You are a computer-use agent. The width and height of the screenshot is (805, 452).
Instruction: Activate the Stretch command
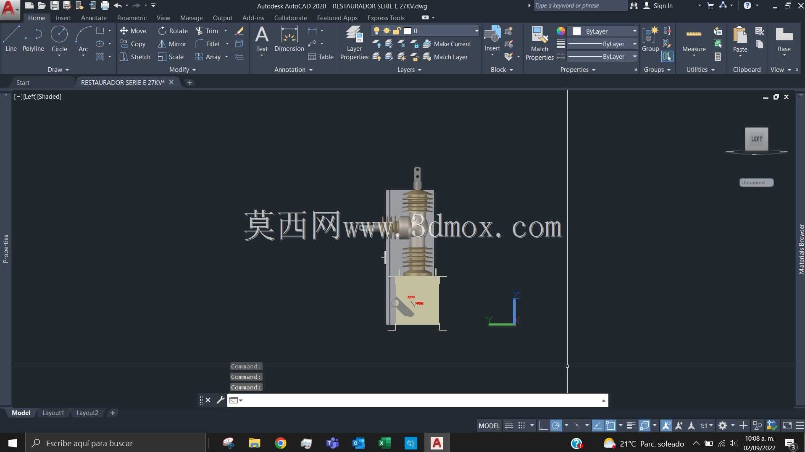pos(135,57)
